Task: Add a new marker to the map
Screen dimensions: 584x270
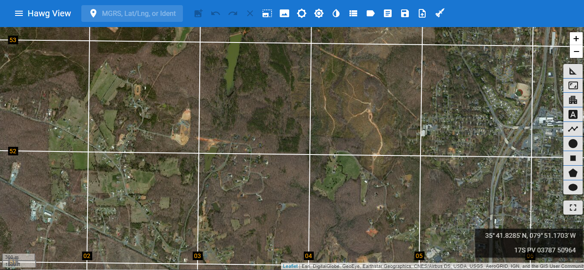Action: coord(198,13)
